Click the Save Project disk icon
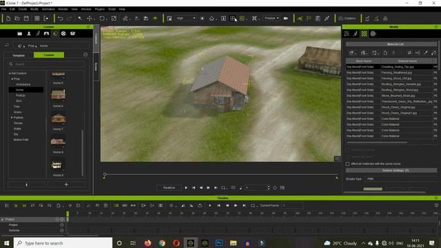441x248 pixels. (x=26, y=19)
